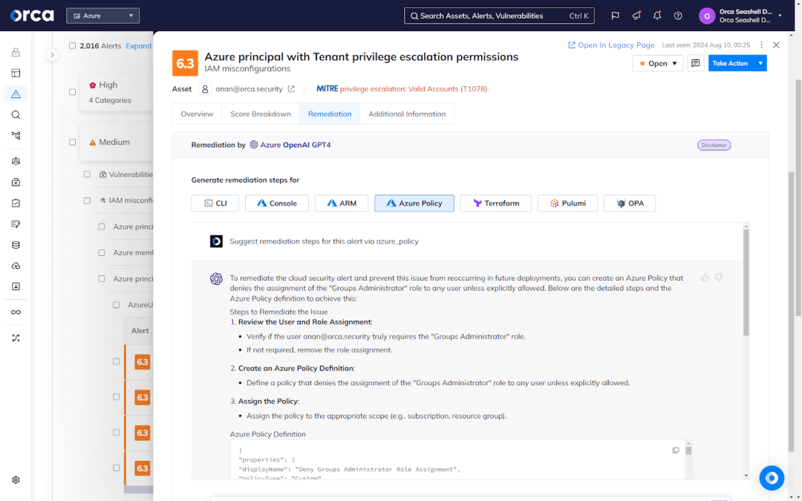Open the code review sidebar icon
This screenshot has width=802, height=501.
(x=16, y=224)
